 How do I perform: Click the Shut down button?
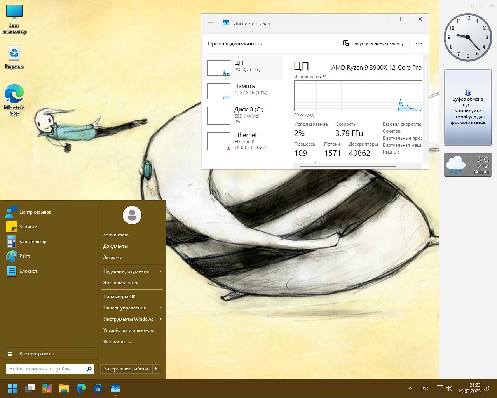pyautogui.click(x=126, y=369)
